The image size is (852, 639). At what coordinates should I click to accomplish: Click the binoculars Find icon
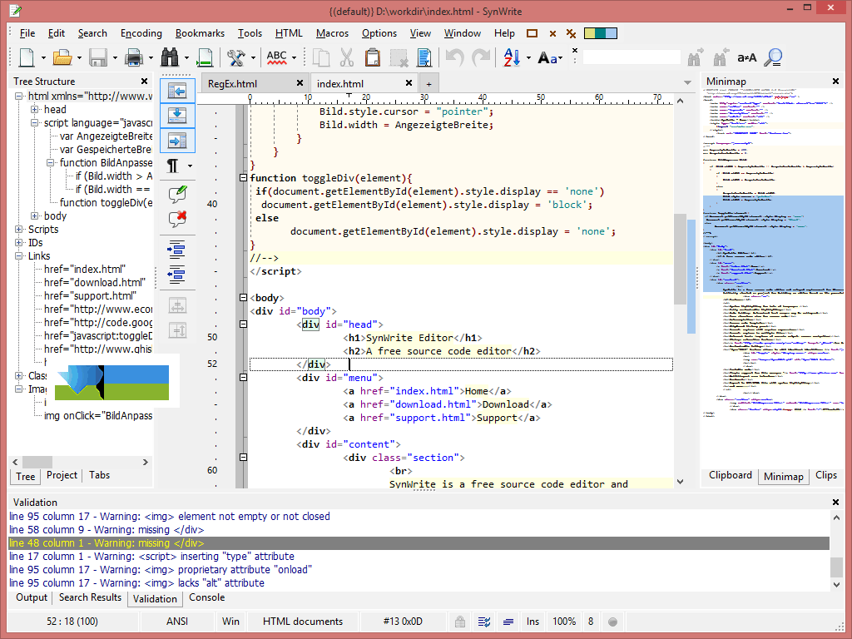[170, 57]
